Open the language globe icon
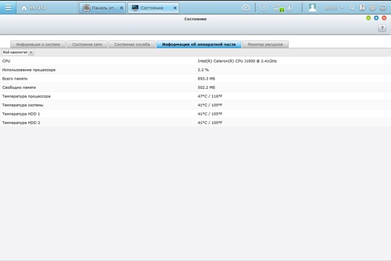This screenshot has height=261, width=391. [372, 8]
